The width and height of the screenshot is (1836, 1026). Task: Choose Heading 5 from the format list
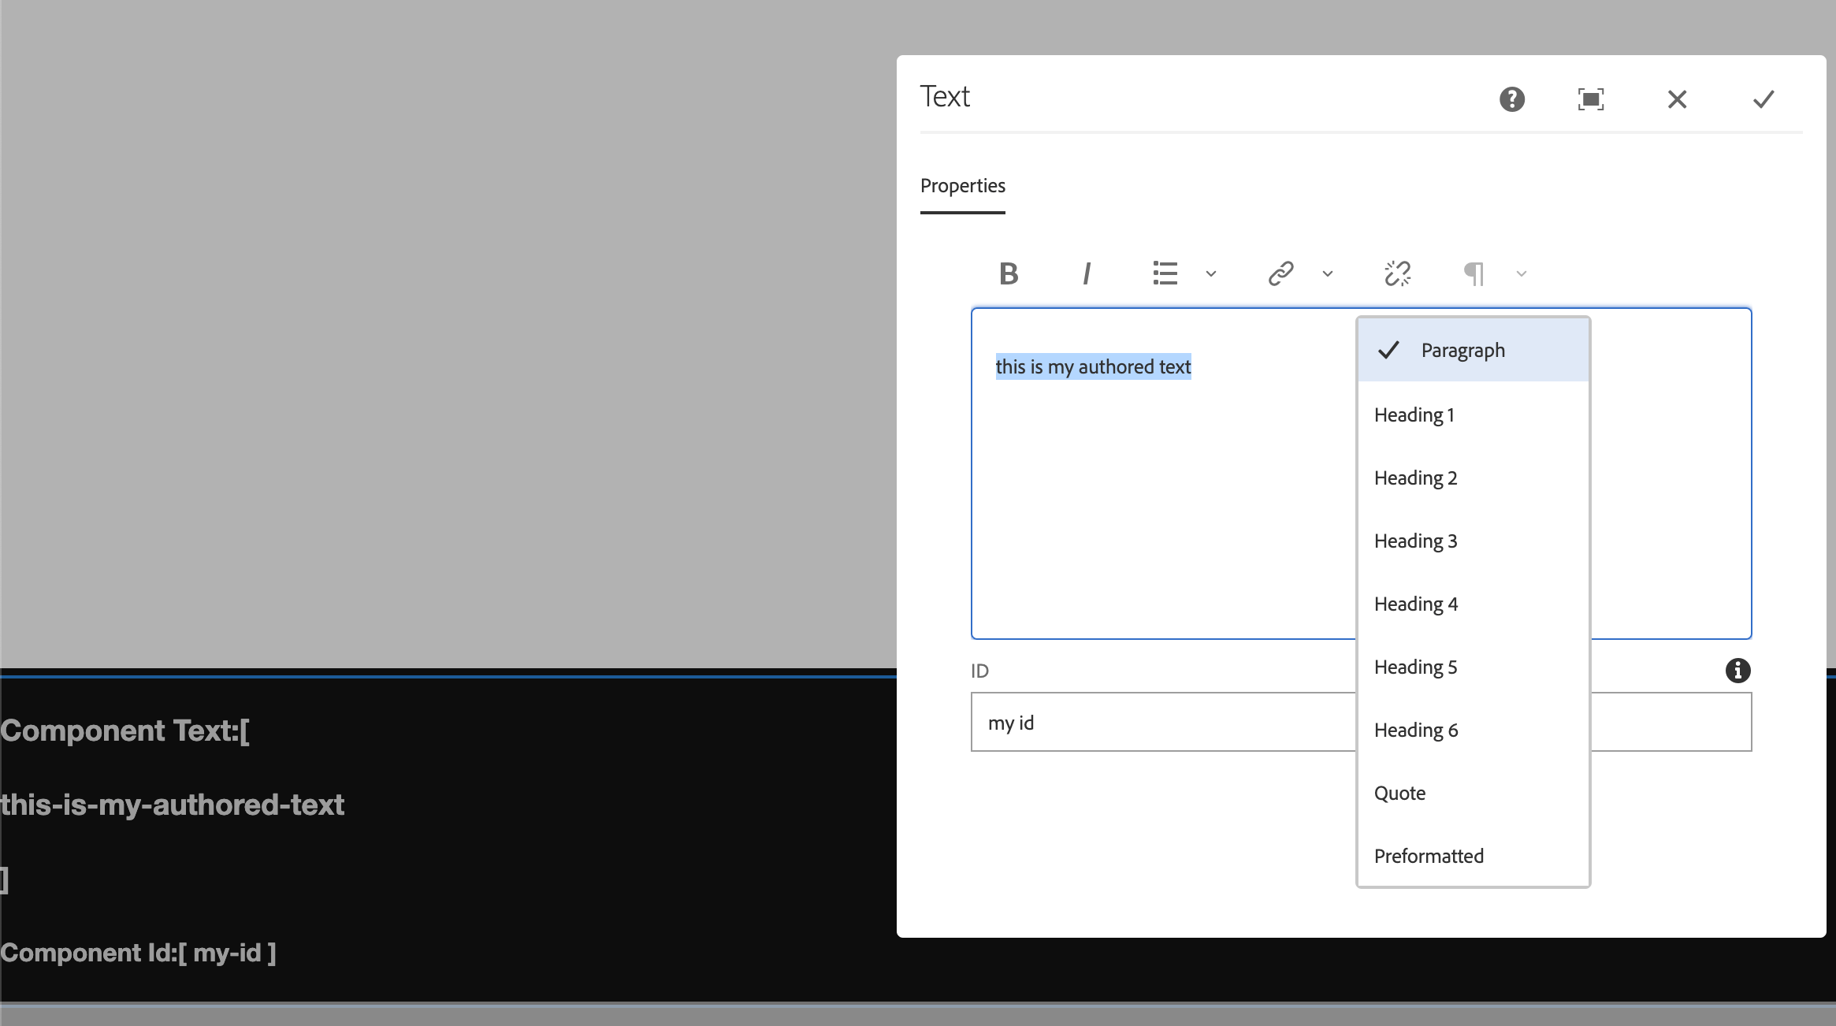pyautogui.click(x=1414, y=667)
